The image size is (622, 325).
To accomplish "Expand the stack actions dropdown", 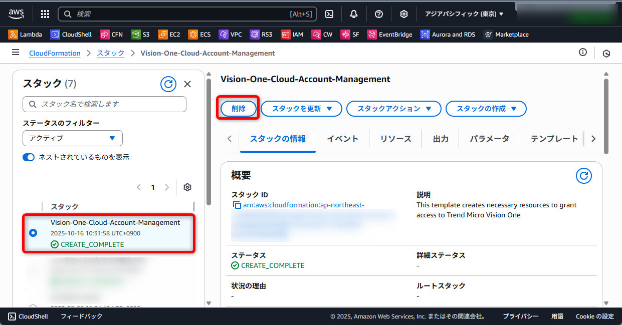I will (x=393, y=109).
